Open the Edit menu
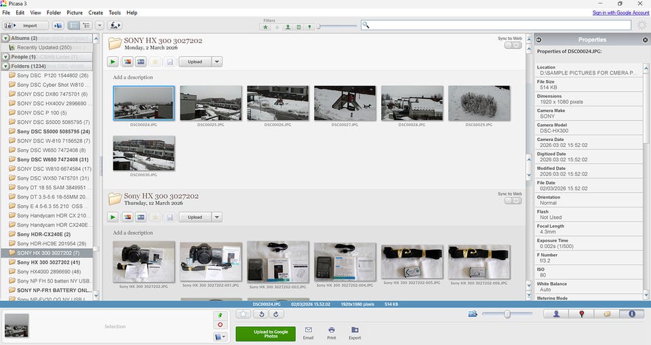The image size is (651, 345). tap(20, 12)
